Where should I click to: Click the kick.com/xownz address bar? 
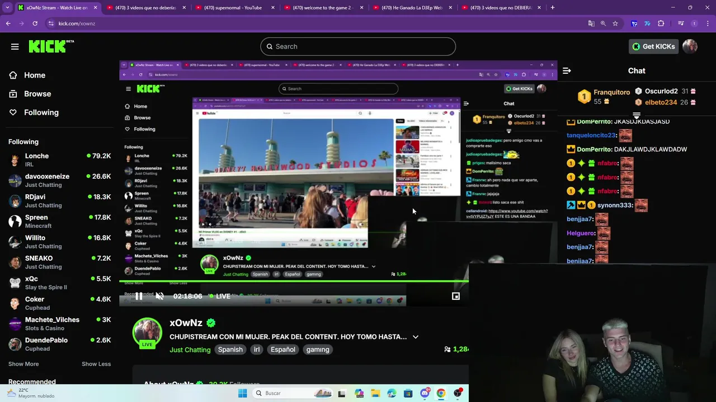[77, 23]
